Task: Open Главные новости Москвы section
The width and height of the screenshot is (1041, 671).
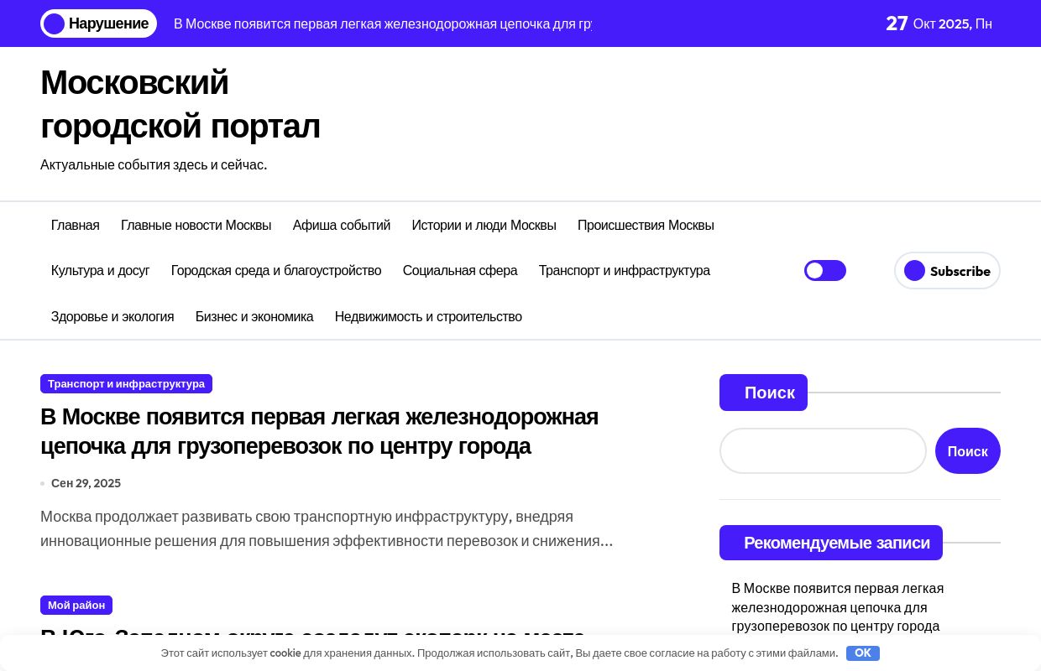Action: click(196, 225)
